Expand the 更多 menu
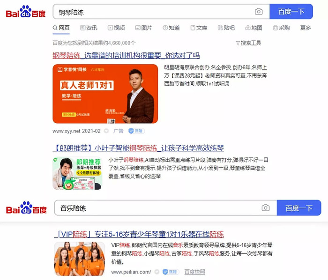 point(306,28)
